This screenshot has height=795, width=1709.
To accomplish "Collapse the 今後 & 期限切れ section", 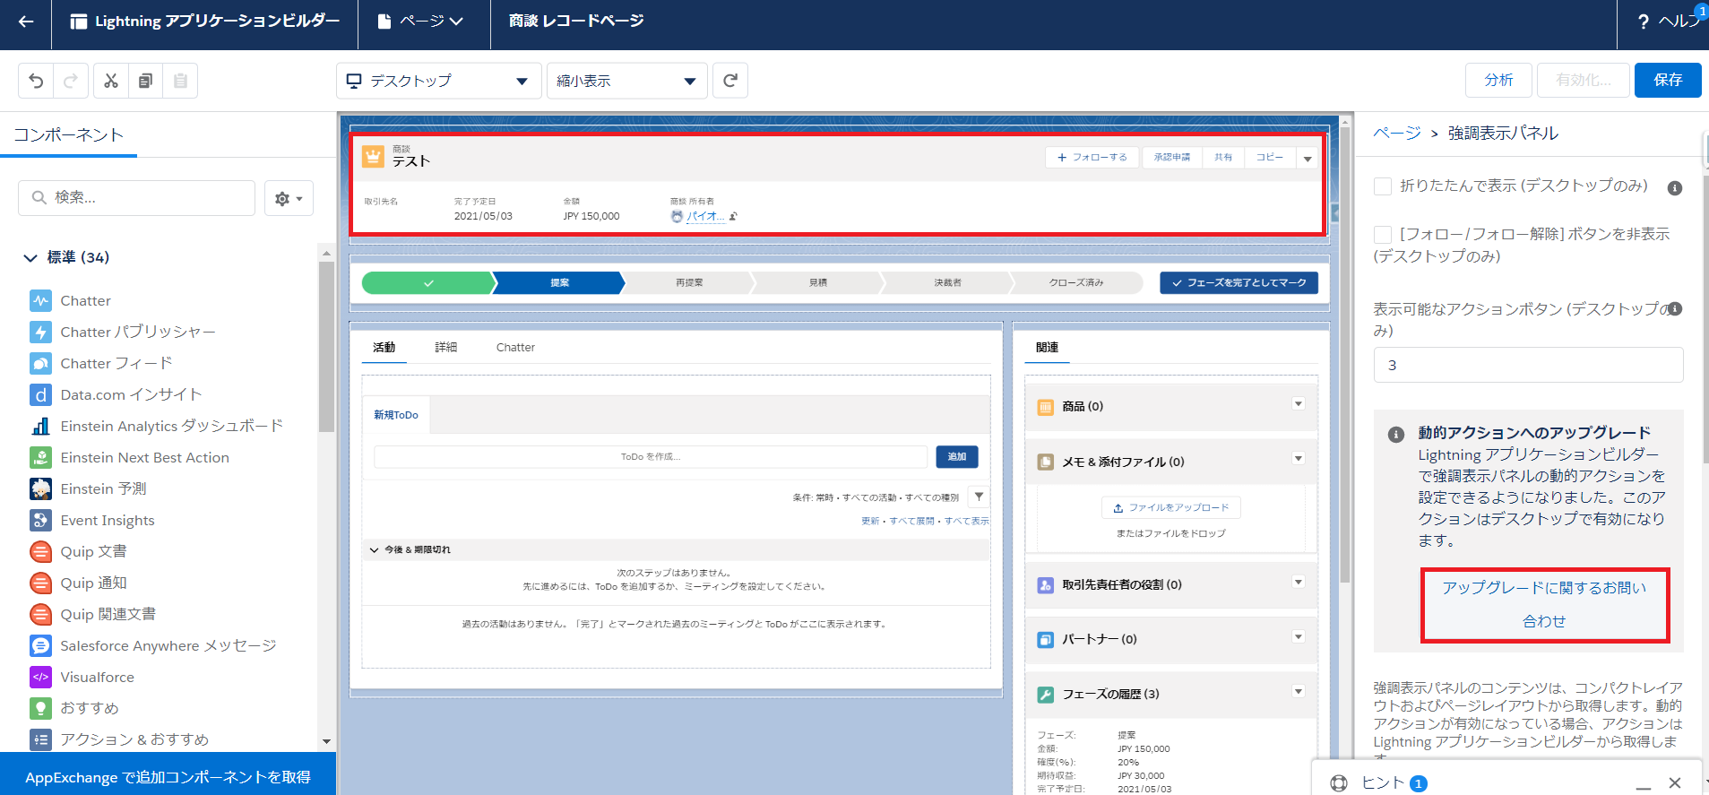I will tap(375, 550).
